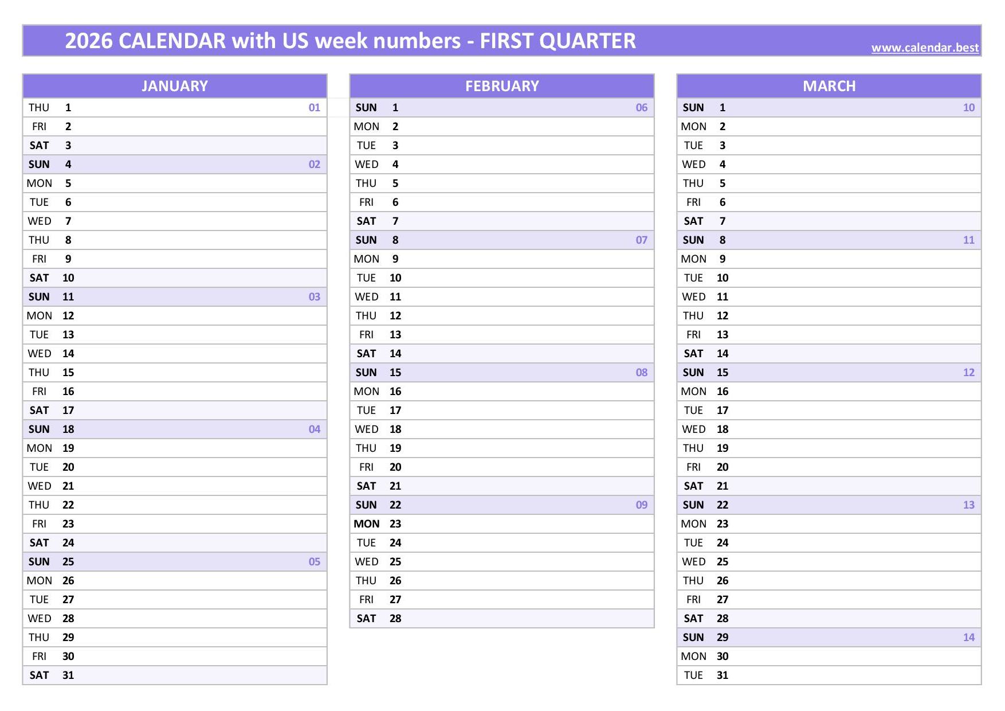Select Tuesday March 31 row
Screen dimensions: 1005x711
click(x=829, y=675)
